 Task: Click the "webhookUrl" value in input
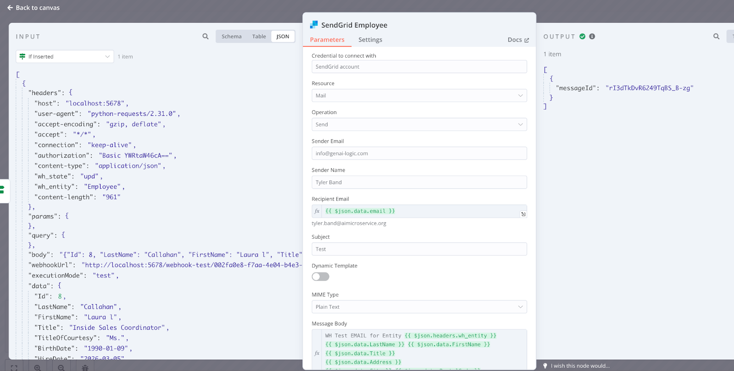click(192, 265)
